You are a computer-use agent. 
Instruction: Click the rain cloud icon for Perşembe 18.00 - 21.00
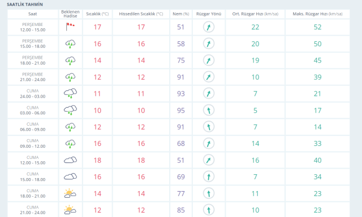point(70,60)
